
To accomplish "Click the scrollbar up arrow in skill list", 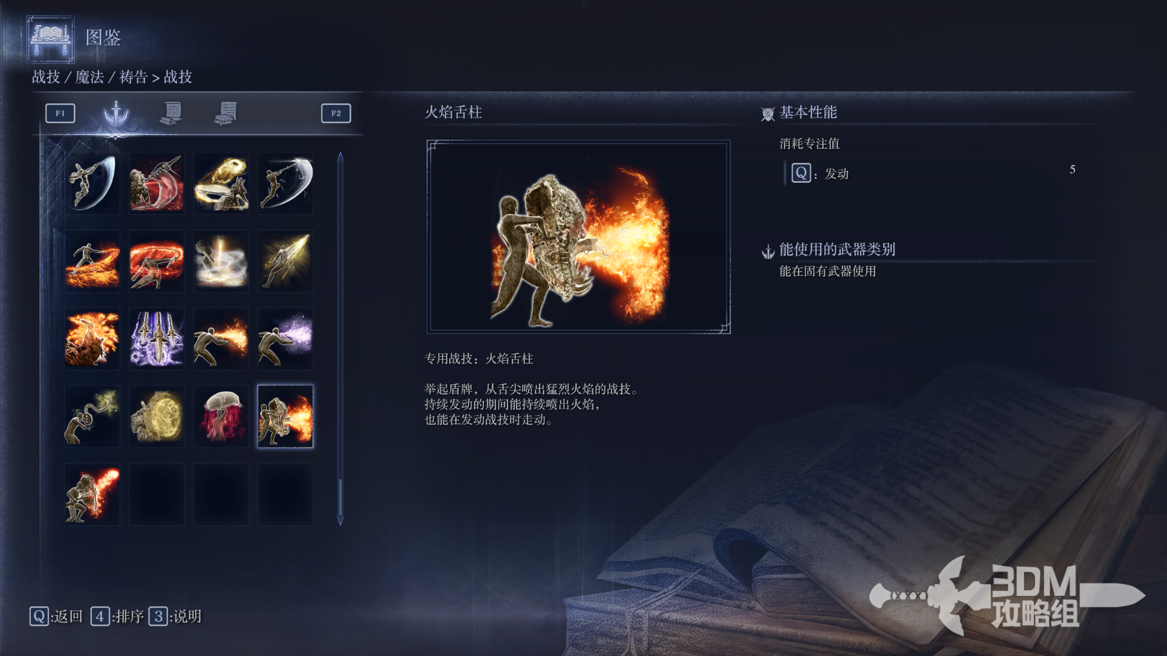I will (x=340, y=157).
